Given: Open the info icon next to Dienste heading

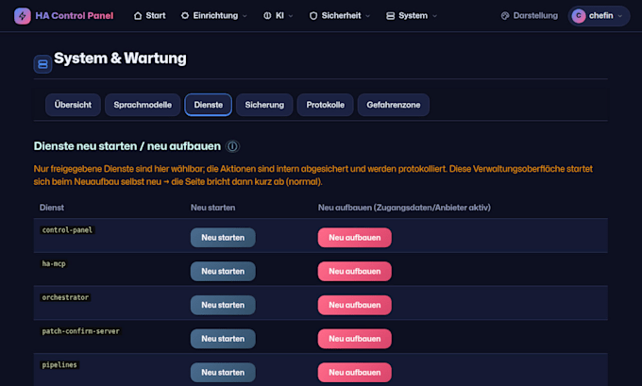Looking at the screenshot, I should pyautogui.click(x=232, y=146).
